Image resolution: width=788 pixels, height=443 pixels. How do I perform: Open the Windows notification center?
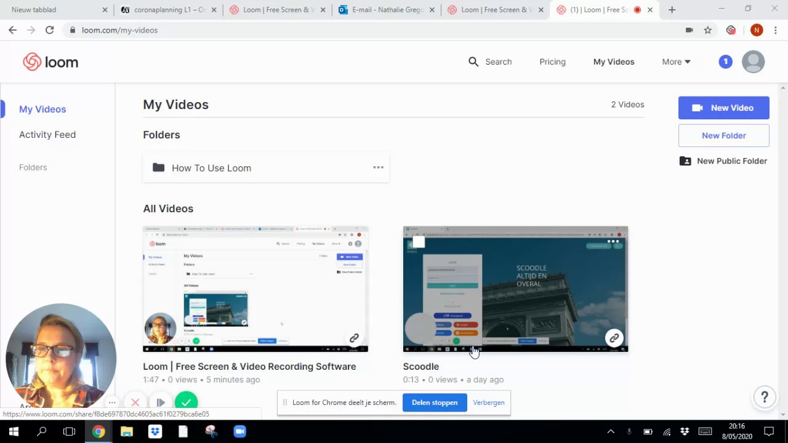(768, 431)
